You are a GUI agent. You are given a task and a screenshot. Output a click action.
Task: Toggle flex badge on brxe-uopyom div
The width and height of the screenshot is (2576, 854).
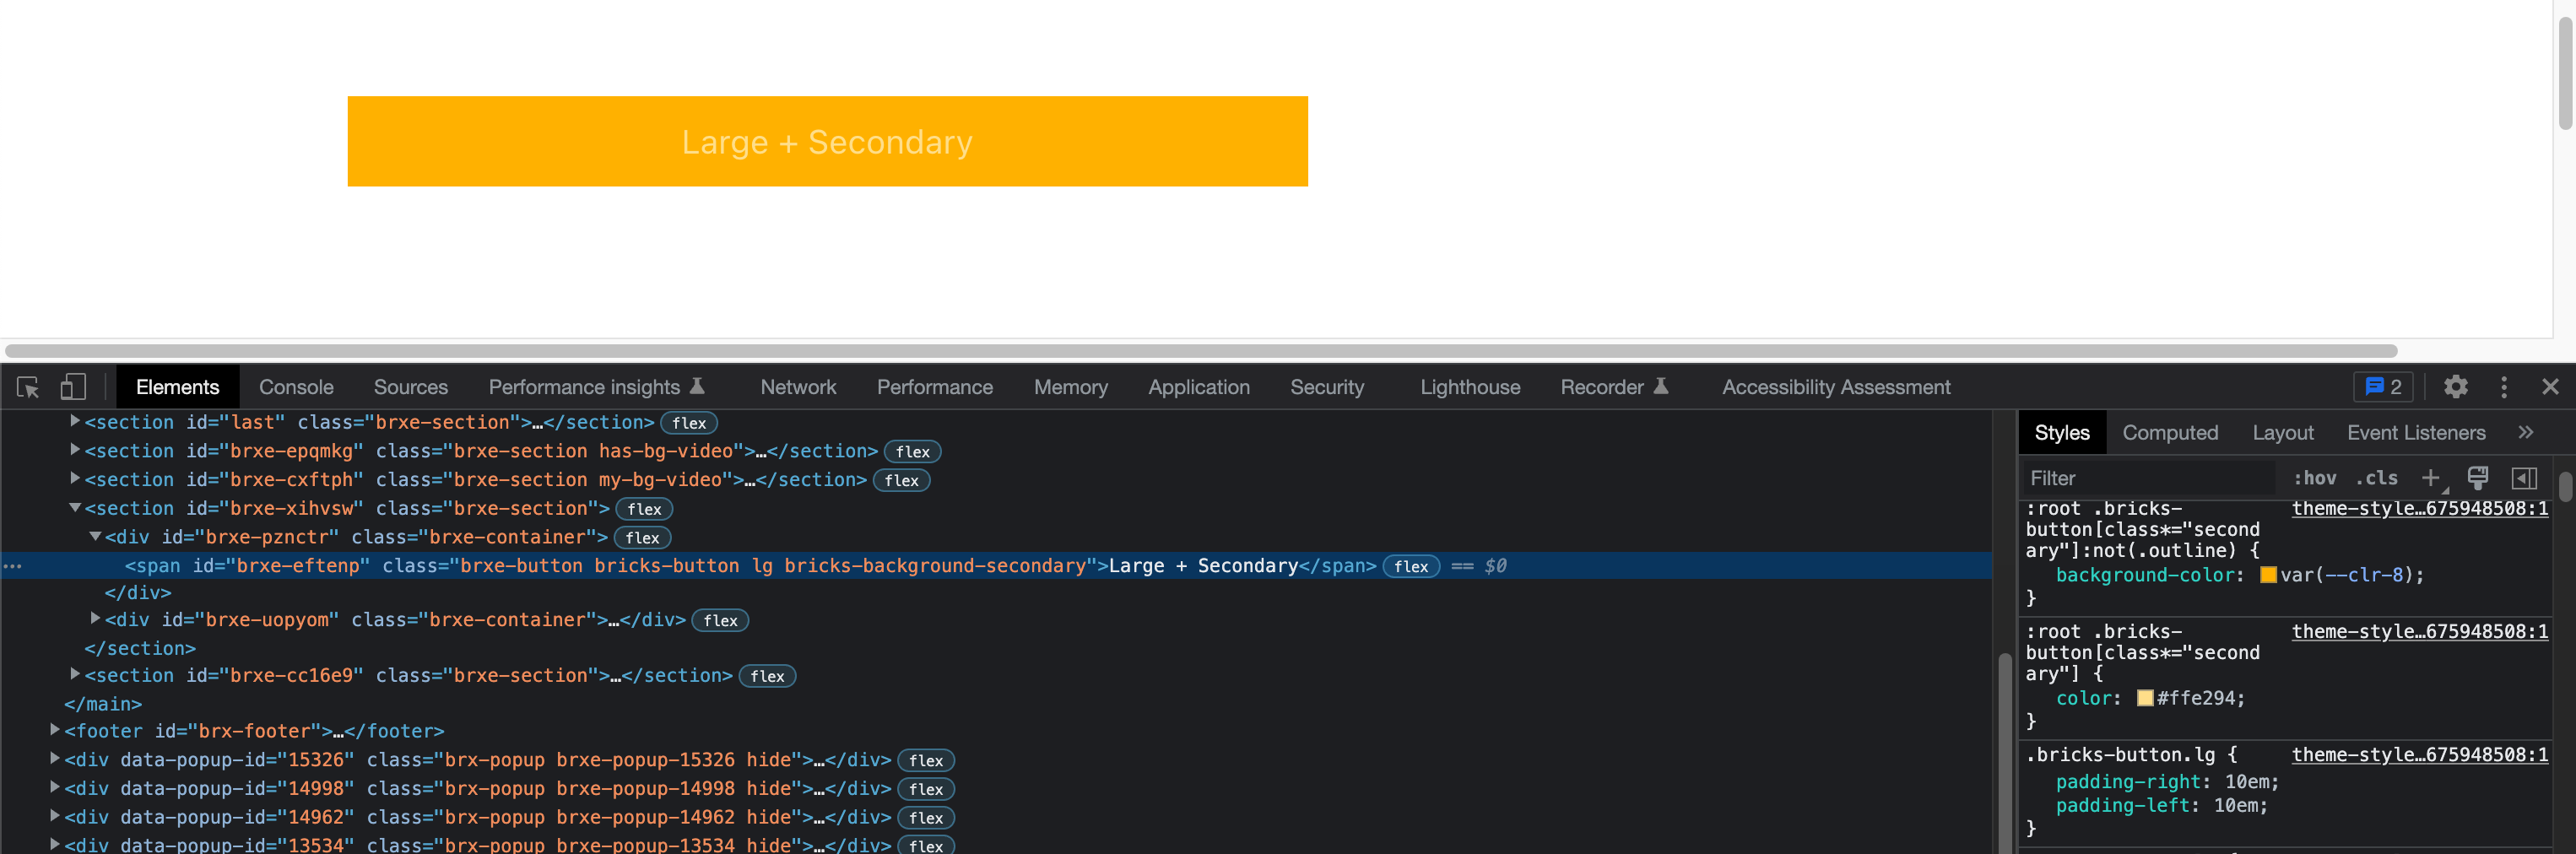click(x=720, y=621)
